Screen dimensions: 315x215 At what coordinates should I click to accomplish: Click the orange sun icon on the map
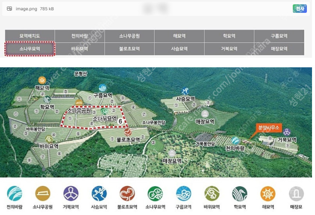tap(42, 81)
